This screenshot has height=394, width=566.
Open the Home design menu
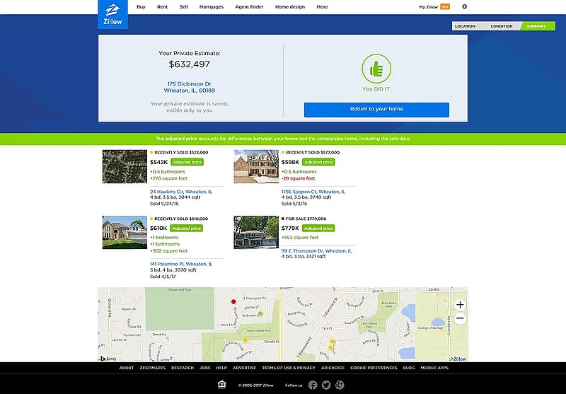[x=290, y=7]
